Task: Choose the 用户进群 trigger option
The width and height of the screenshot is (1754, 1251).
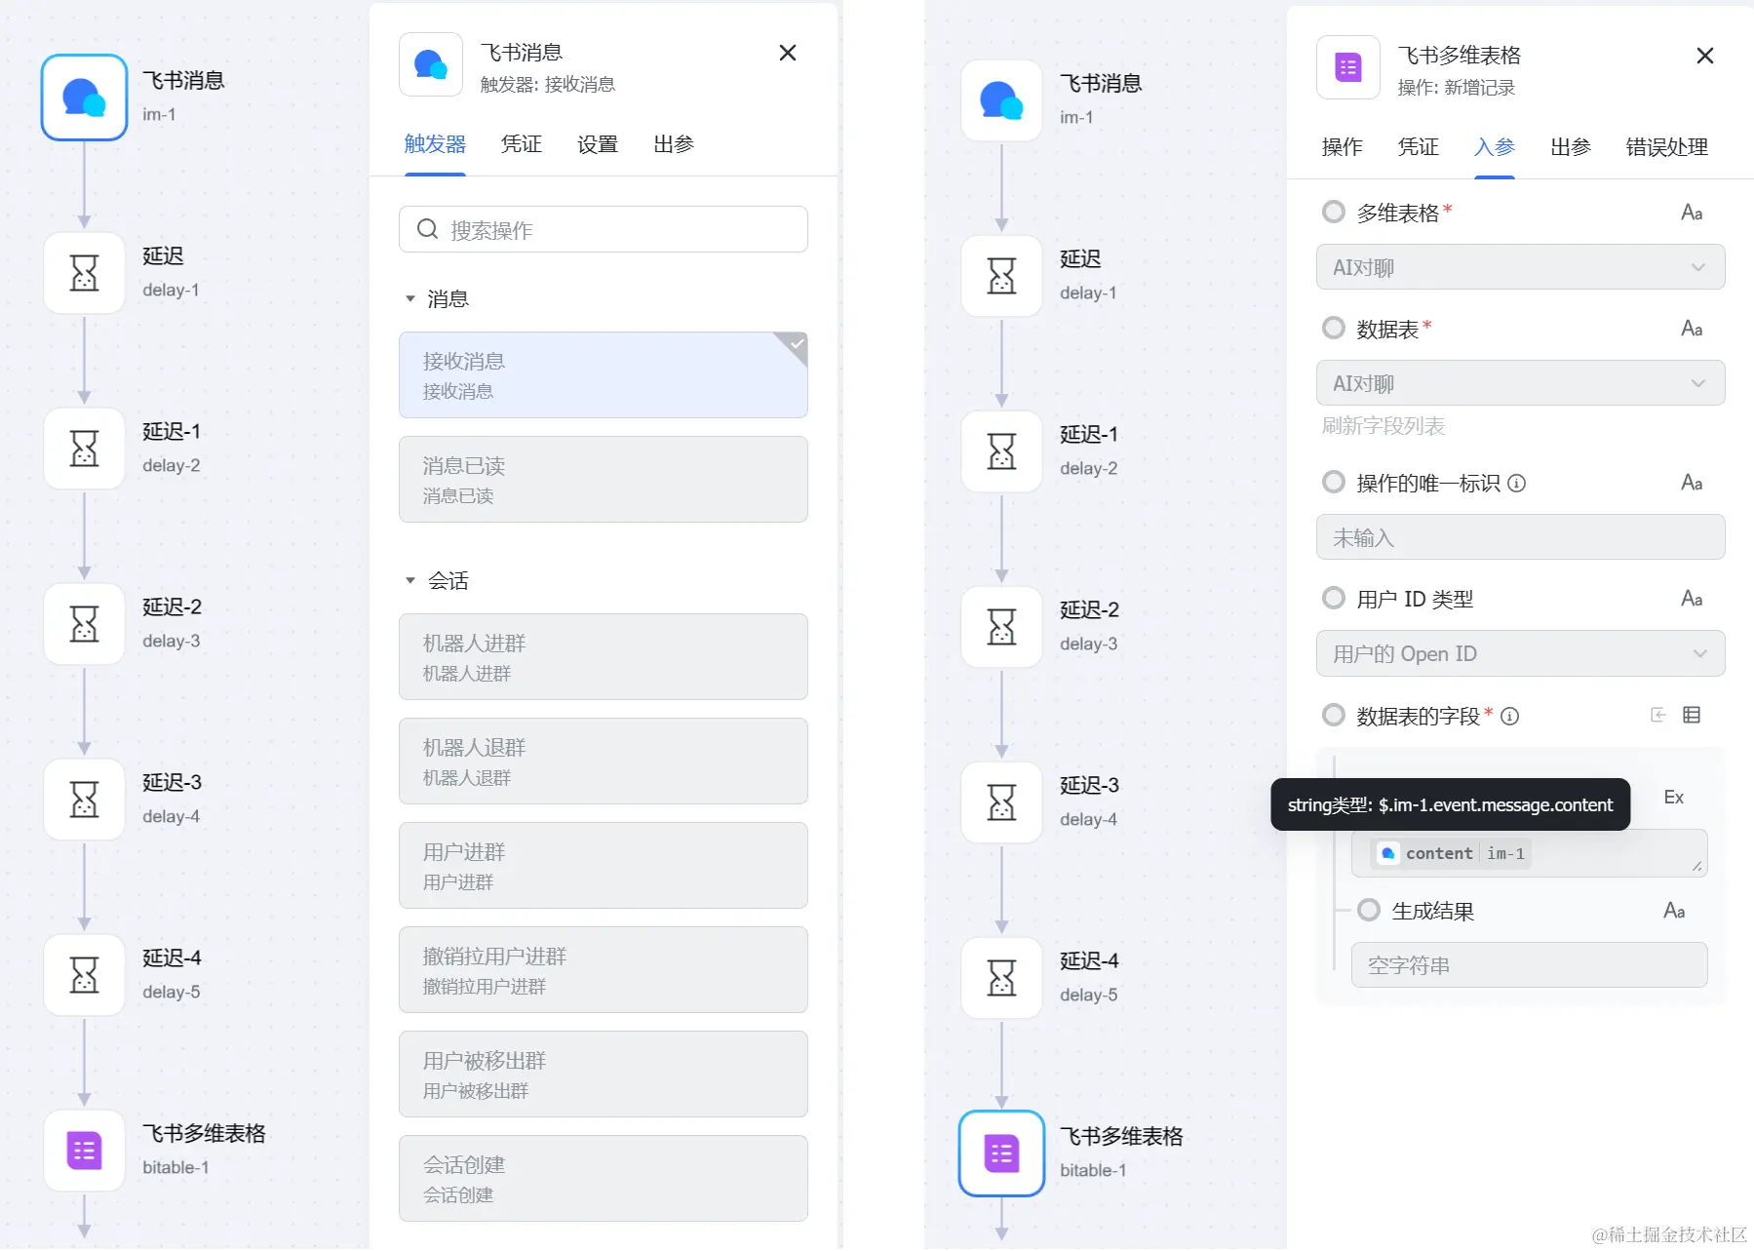Action: point(604,866)
